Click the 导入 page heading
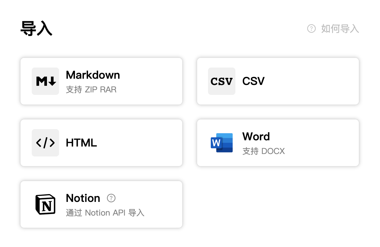The height and width of the screenshot is (247, 380). pos(36,29)
